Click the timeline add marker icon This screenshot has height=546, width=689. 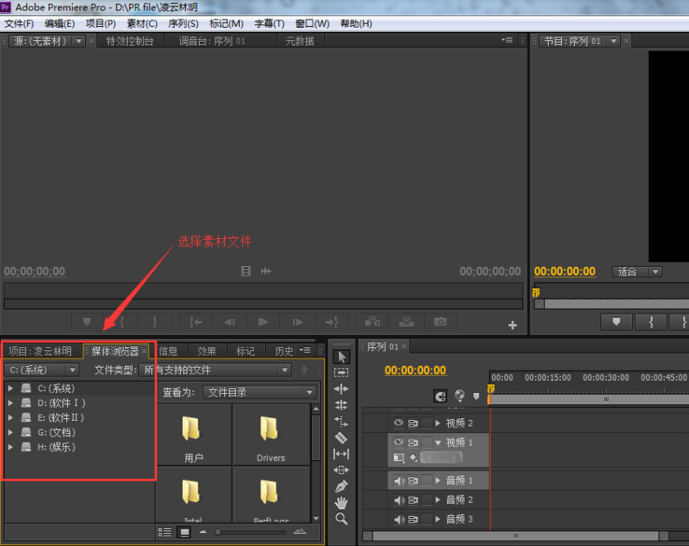click(476, 396)
